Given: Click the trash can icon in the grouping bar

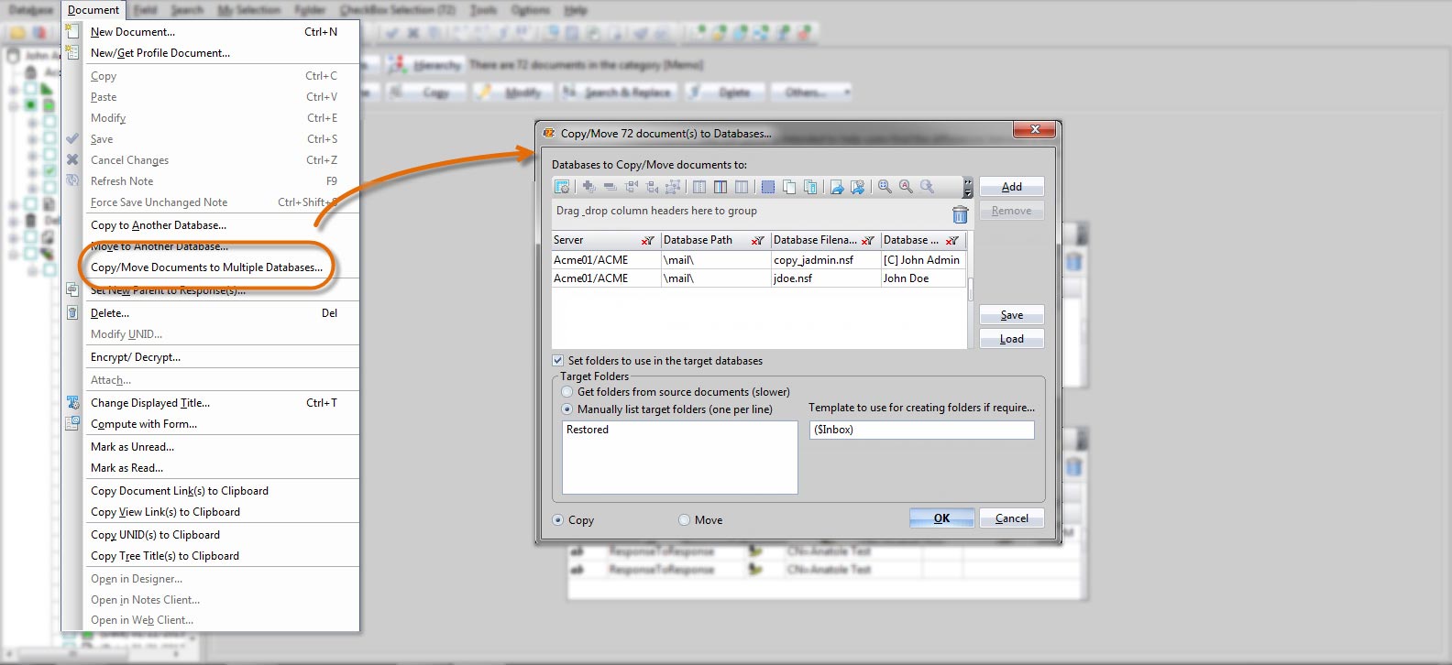Looking at the screenshot, I should click(x=960, y=214).
